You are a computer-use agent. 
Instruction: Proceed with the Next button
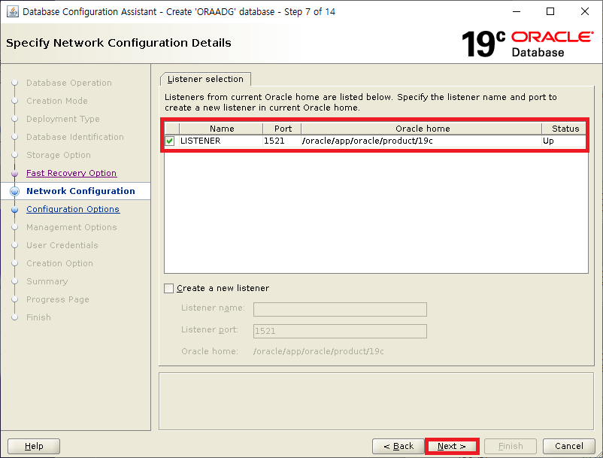[x=452, y=446]
